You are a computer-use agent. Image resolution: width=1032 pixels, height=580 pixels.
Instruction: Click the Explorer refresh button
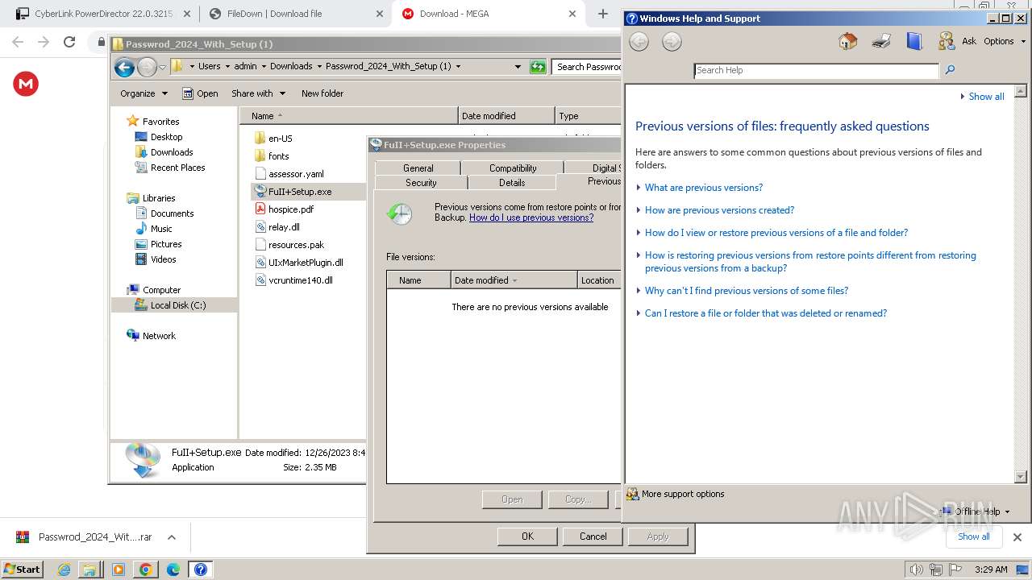point(538,67)
